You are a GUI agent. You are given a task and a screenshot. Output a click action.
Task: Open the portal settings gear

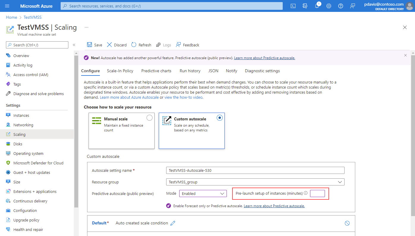point(328,6)
